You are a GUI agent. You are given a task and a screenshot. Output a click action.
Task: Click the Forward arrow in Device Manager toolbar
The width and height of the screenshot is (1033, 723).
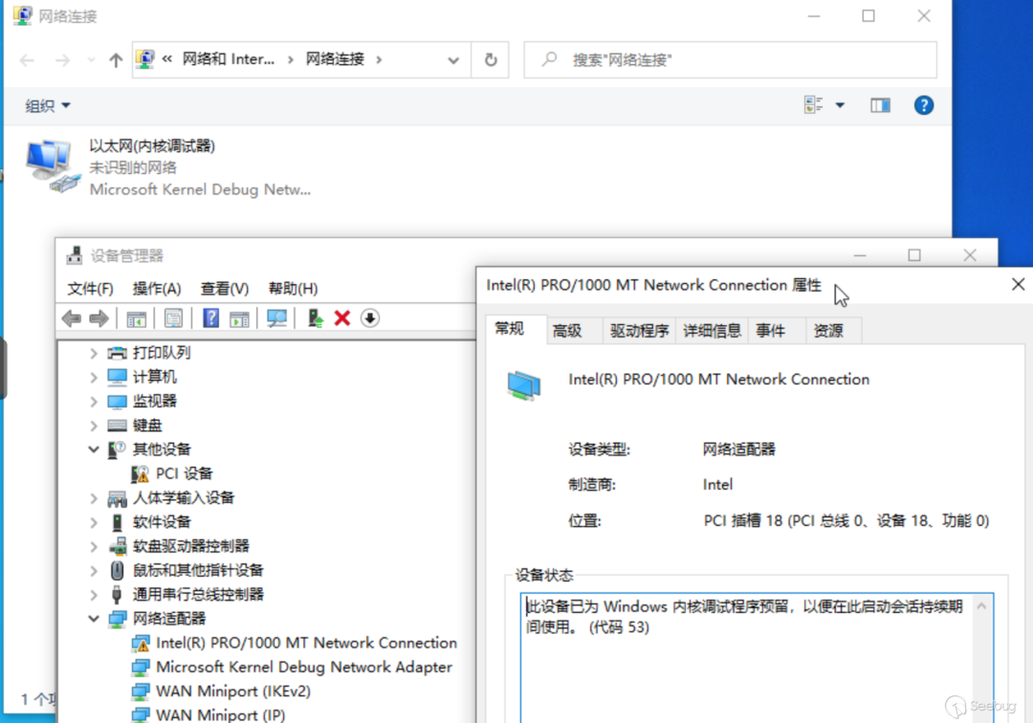[x=99, y=318]
